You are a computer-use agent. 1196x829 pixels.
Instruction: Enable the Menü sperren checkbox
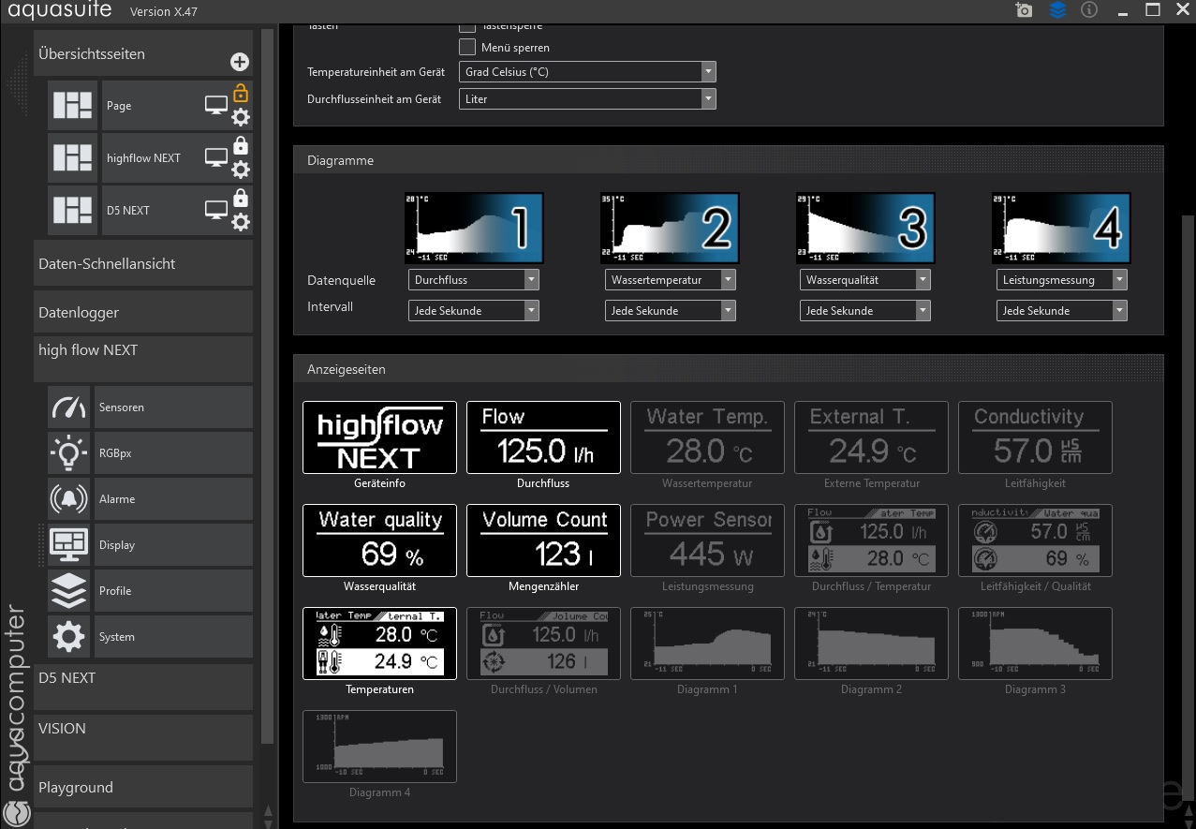[x=467, y=47]
